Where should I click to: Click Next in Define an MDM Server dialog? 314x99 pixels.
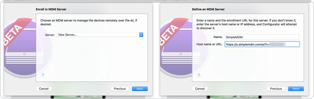pyautogui.click(x=296, y=89)
